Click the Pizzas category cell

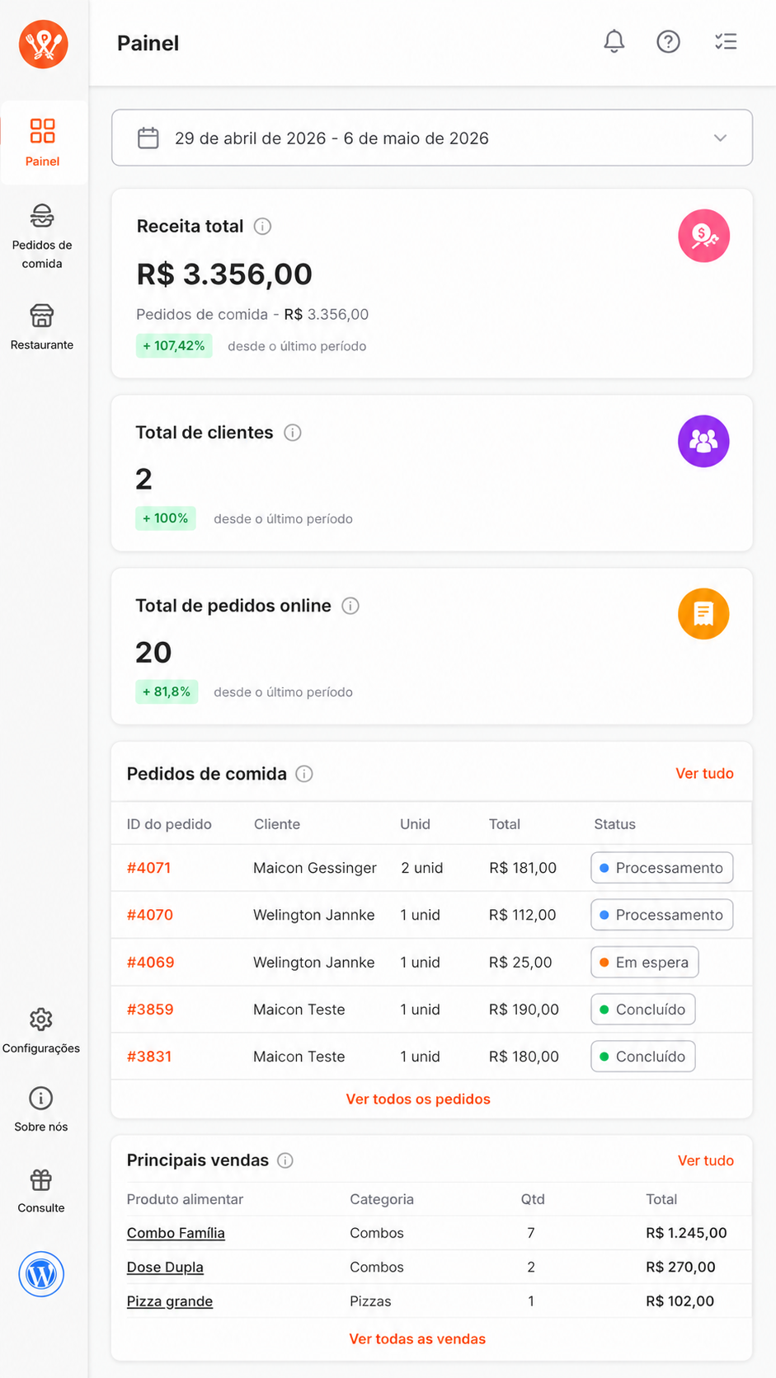[x=370, y=1301]
